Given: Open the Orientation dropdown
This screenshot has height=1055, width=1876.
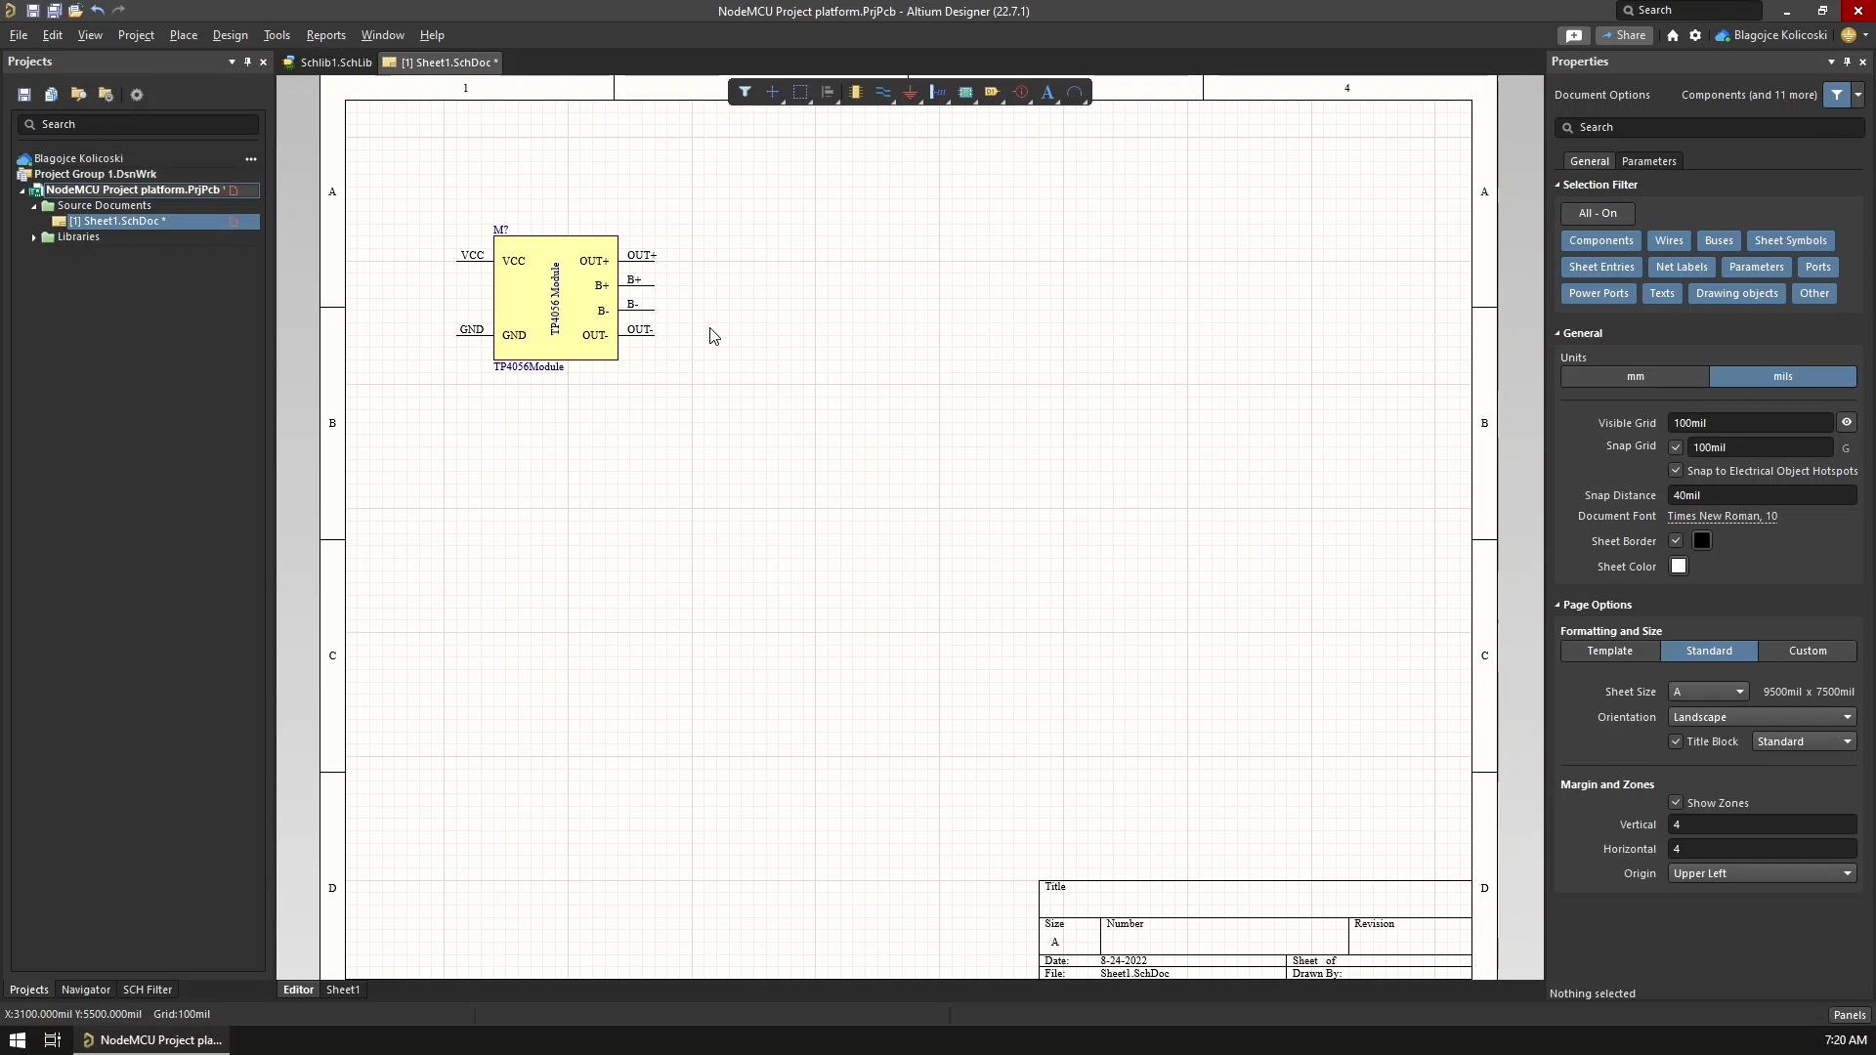Looking at the screenshot, I should (x=1762, y=717).
